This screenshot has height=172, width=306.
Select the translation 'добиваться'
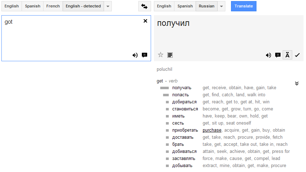tap(184, 151)
